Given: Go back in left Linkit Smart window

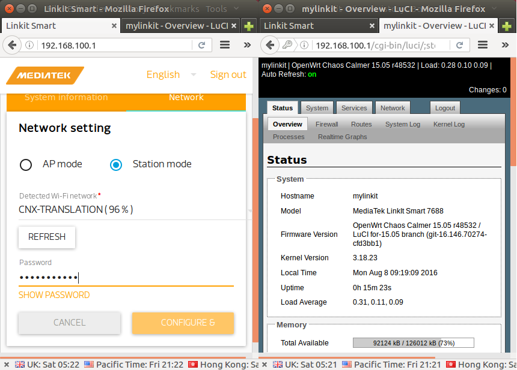Looking at the screenshot, I should (x=12, y=45).
